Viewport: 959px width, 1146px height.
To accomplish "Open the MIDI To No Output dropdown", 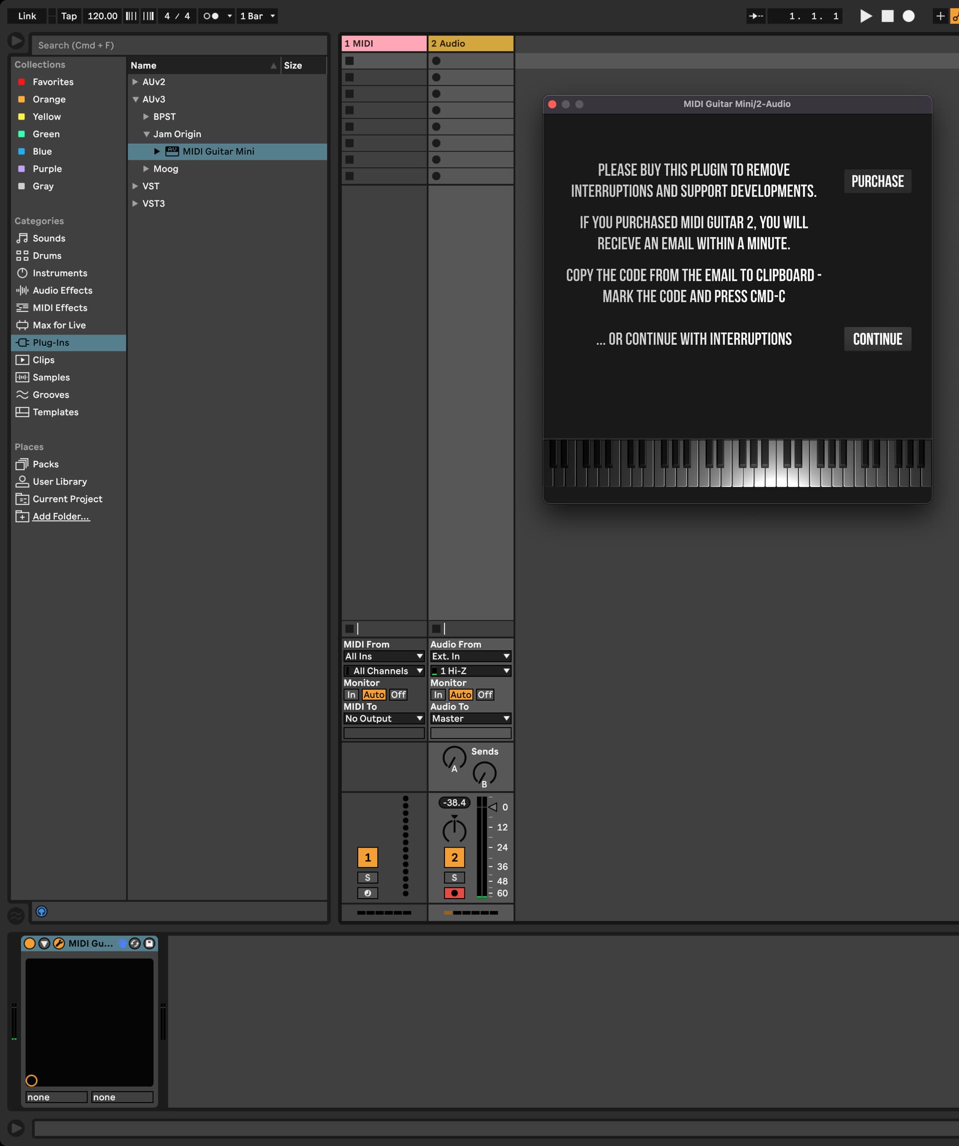I will pos(384,719).
